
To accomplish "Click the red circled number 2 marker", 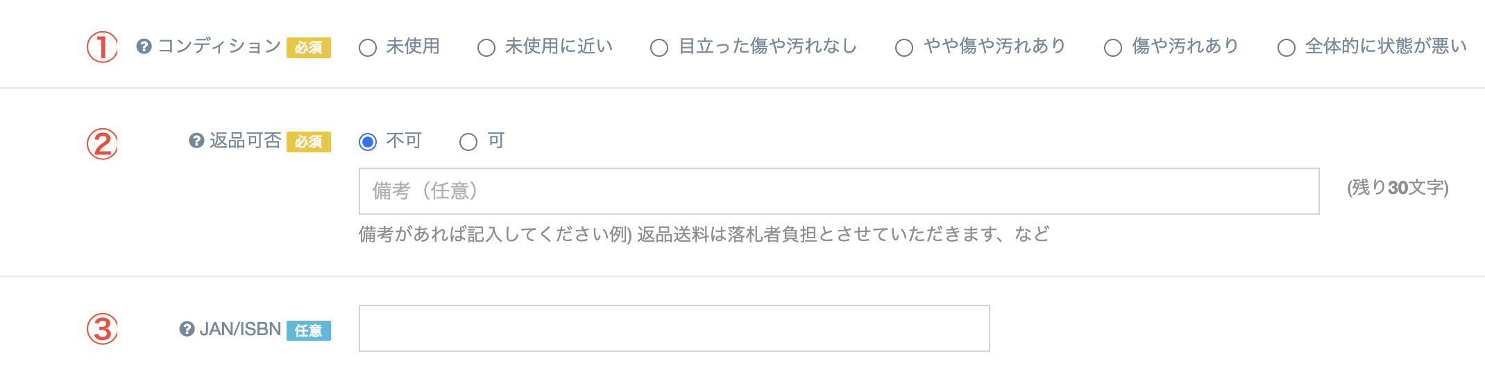I will pos(102,144).
